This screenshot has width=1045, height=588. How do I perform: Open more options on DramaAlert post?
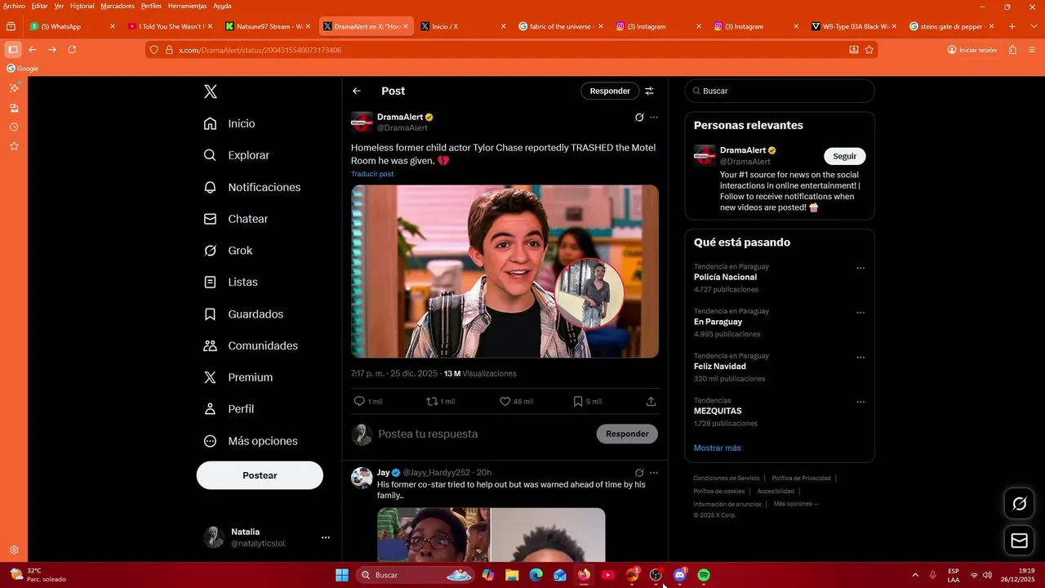[x=654, y=118]
